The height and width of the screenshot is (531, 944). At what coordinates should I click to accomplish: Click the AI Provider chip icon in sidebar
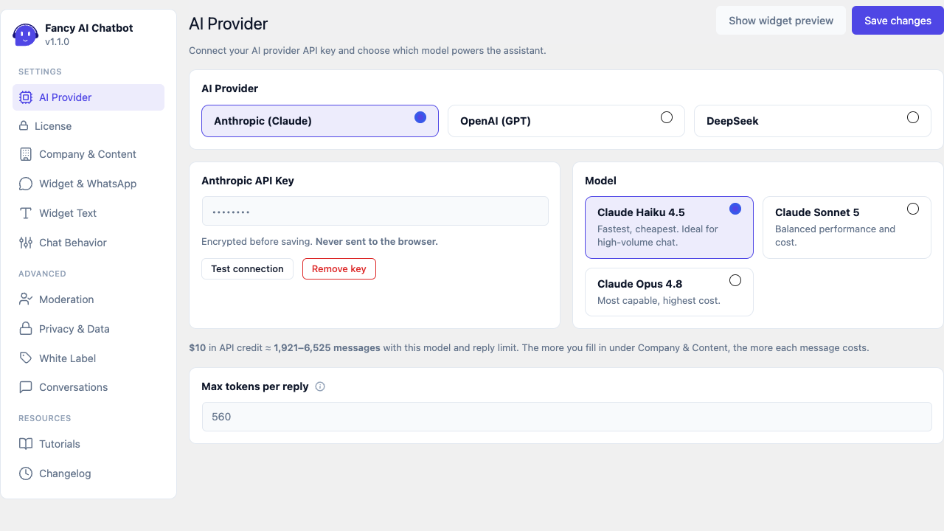click(x=26, y=97)
